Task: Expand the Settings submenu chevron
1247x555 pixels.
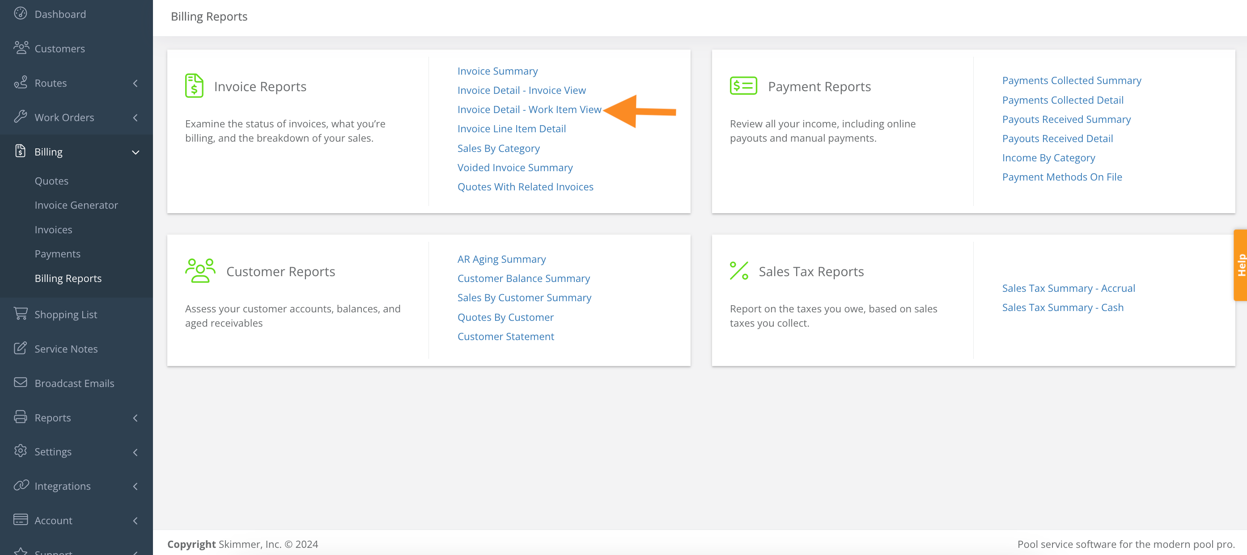Action: tap(136, 452)
